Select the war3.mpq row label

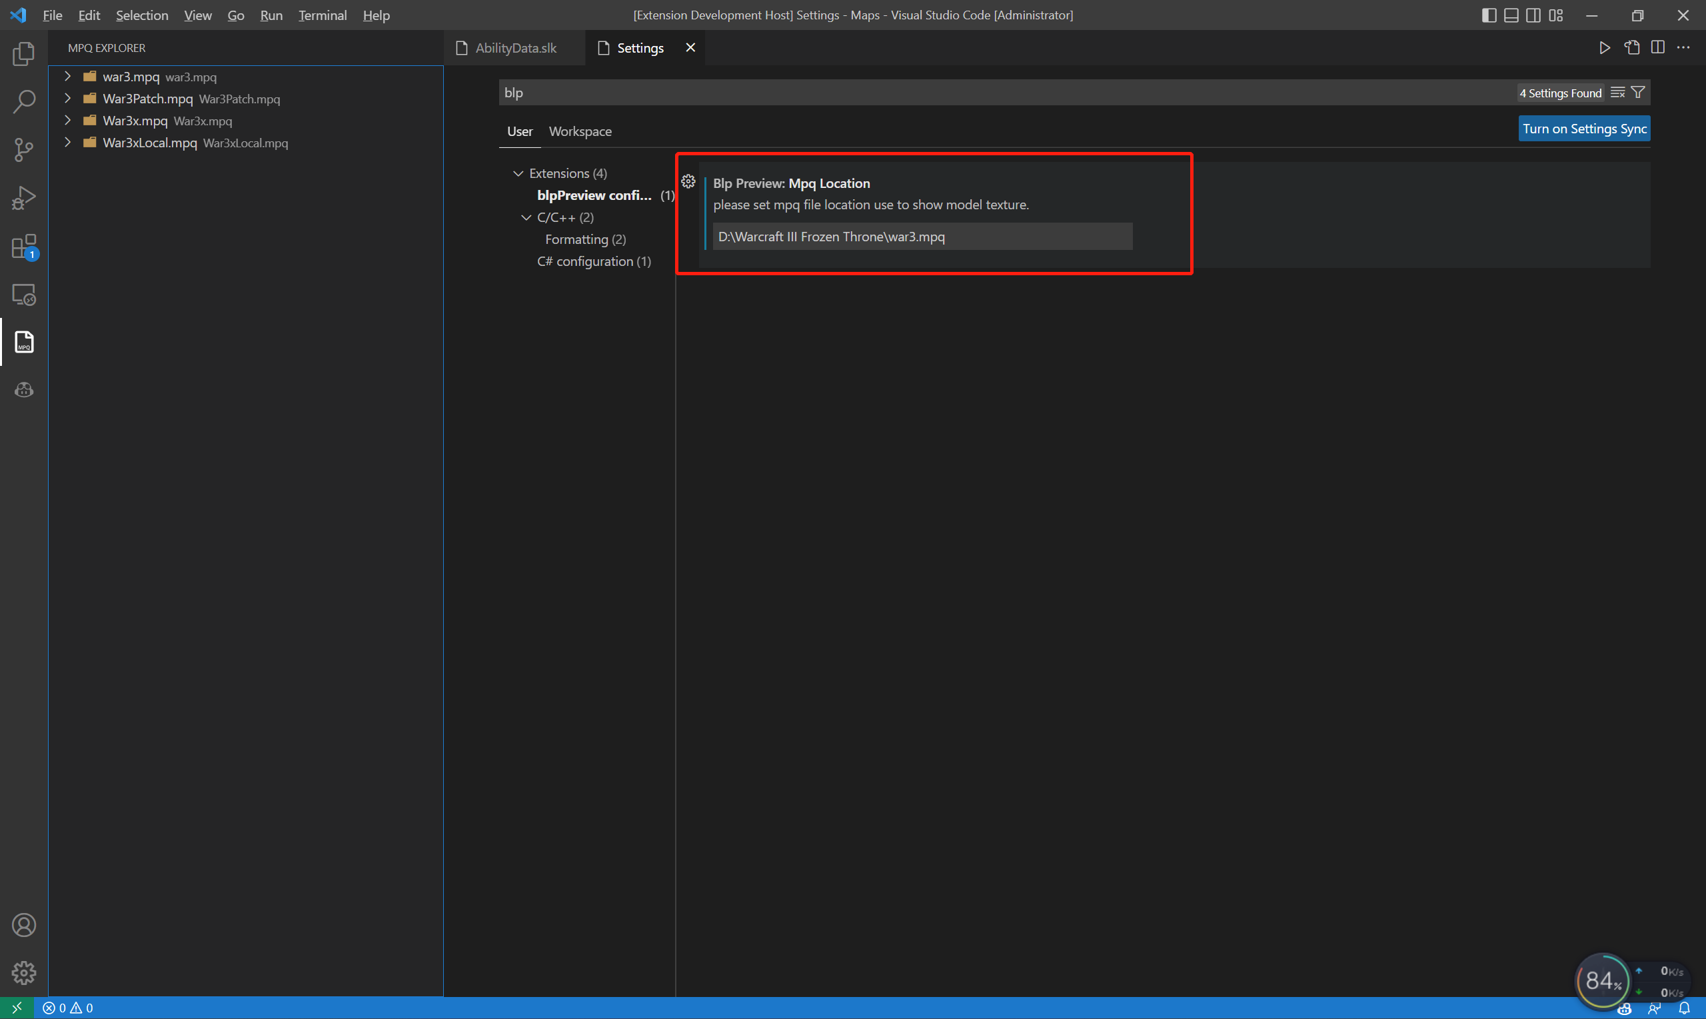pyautogui.click(x=131, y=77)
